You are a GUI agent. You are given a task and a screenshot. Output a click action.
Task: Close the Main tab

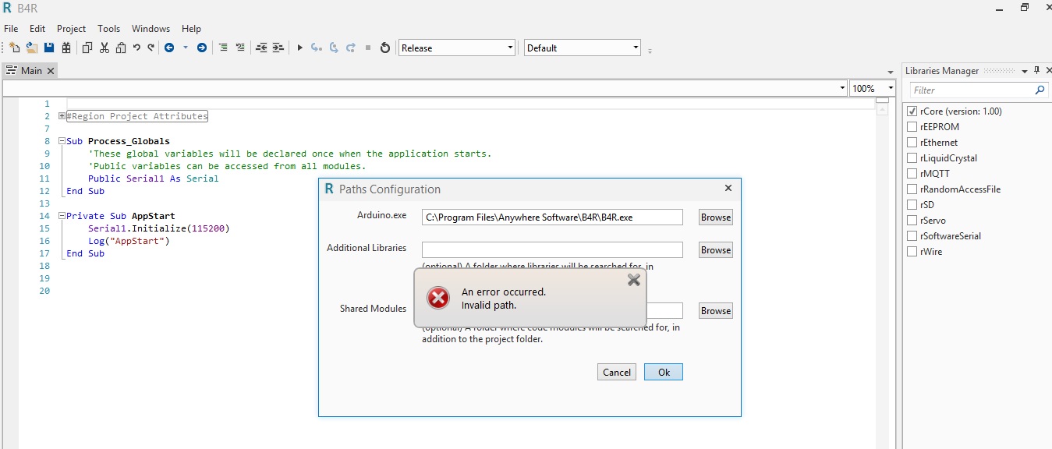(x=51, y=70)
